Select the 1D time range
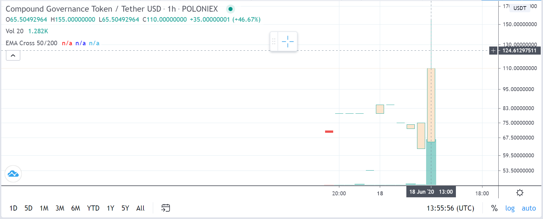The width and height of the screenshot is (543, 219). click(13, 208)
